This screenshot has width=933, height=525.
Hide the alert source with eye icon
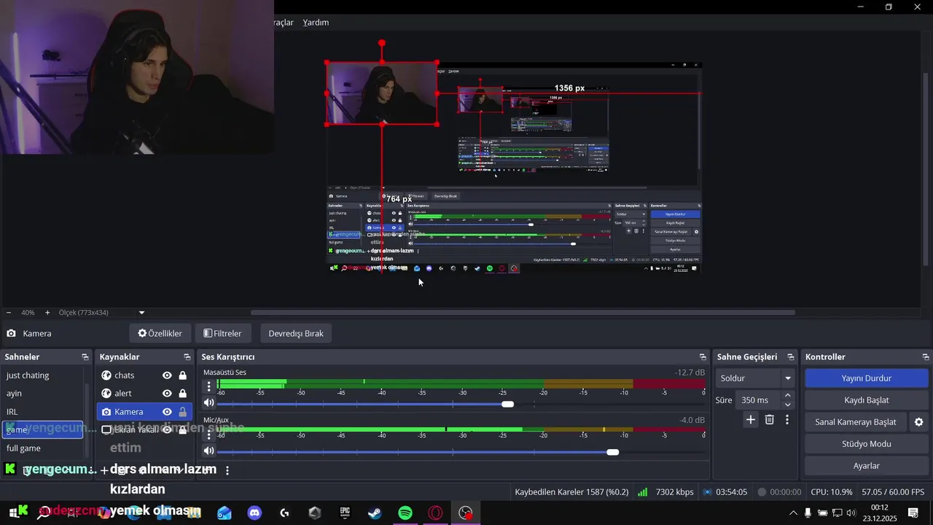pyautogui.click(x=167, y=394)
